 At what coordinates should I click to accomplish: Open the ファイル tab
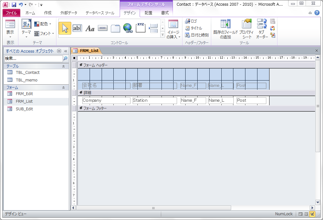click(11, 13)
